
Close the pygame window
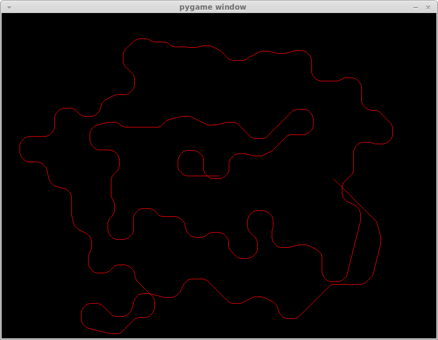pyautogui.click(x=429, y=7)
